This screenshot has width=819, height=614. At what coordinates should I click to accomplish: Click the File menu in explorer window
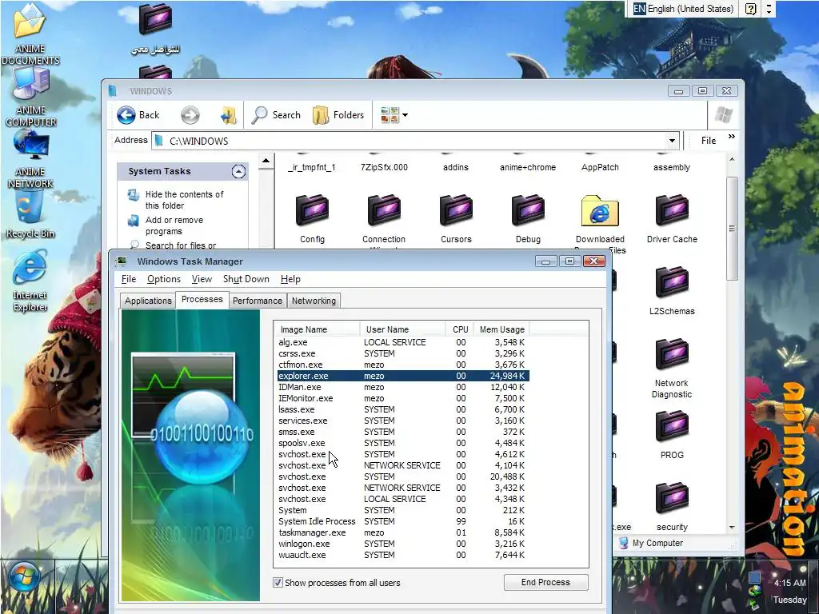[709, 141]
